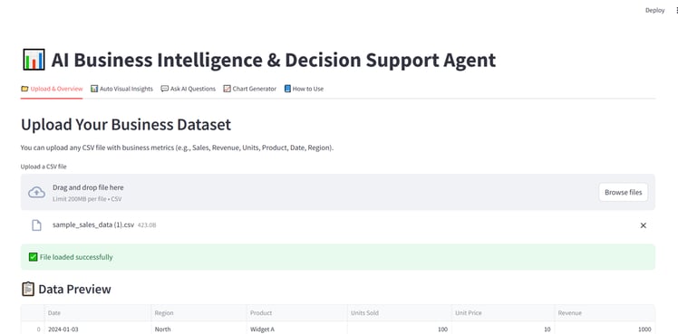The width and height of the screenshot is (678, 334).
Task: Remove the uploaded sample_sales_data file
Action: pos(643,225)
